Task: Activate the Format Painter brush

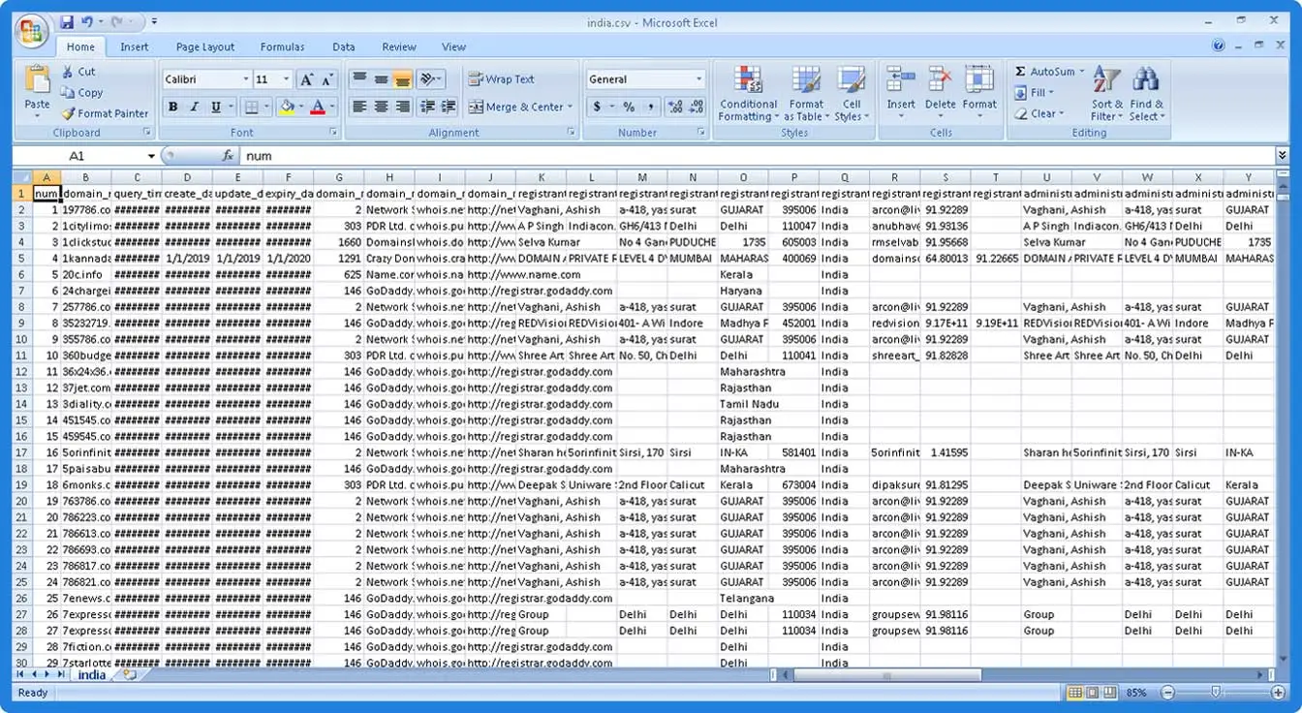Action: (105, 113)
